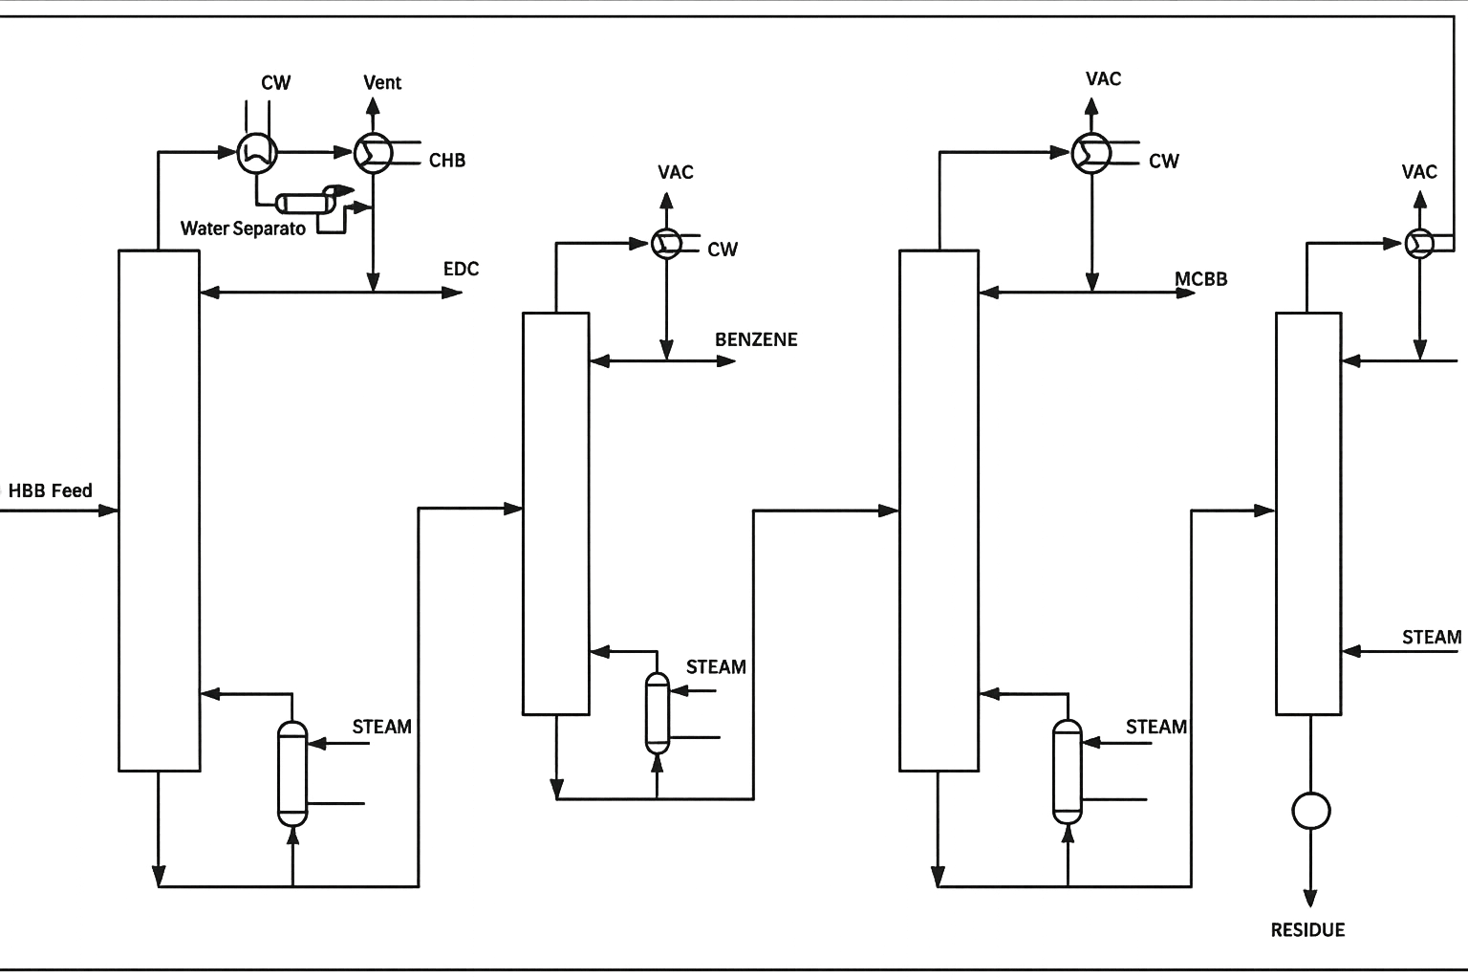
Task: Click the CHB heat exchanger symbol below Vent
Action: point(374,153)
